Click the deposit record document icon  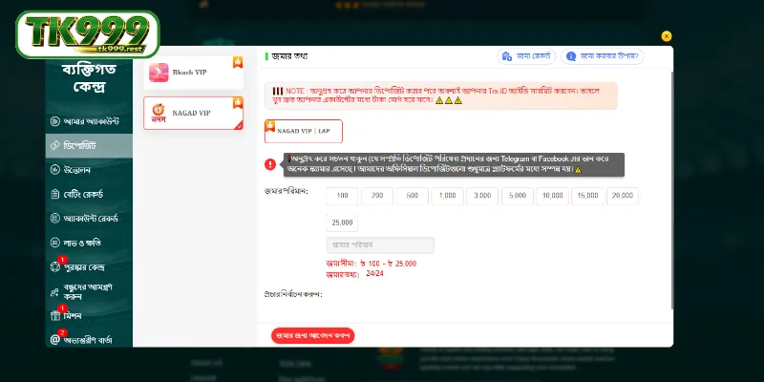tap(507, 56)
